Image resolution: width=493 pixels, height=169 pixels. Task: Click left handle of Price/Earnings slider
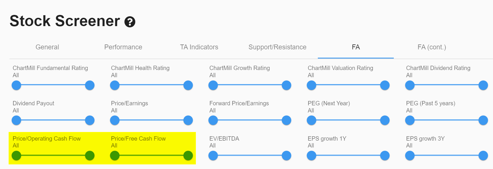(115, 121)
